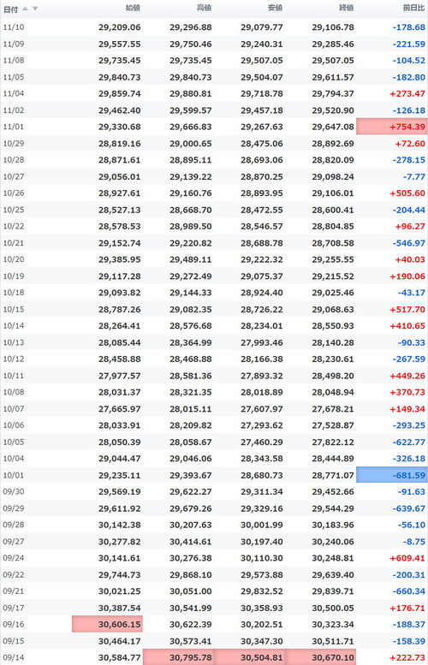The image size is (428, 665).
Task: Select change value -7.77
Action: tap(414, 176)
